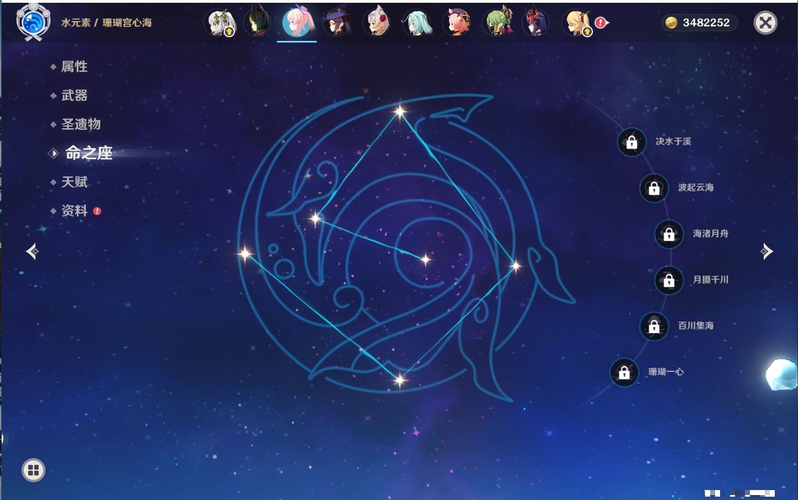The height and width of the screenshot is (500, 798).
Task: Click the bottom star of the constellation
Action: point(400,380)
